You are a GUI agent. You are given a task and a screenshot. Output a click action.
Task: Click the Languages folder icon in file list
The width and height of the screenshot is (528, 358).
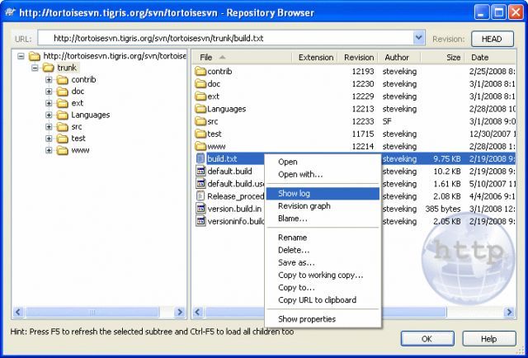(200, 109)
